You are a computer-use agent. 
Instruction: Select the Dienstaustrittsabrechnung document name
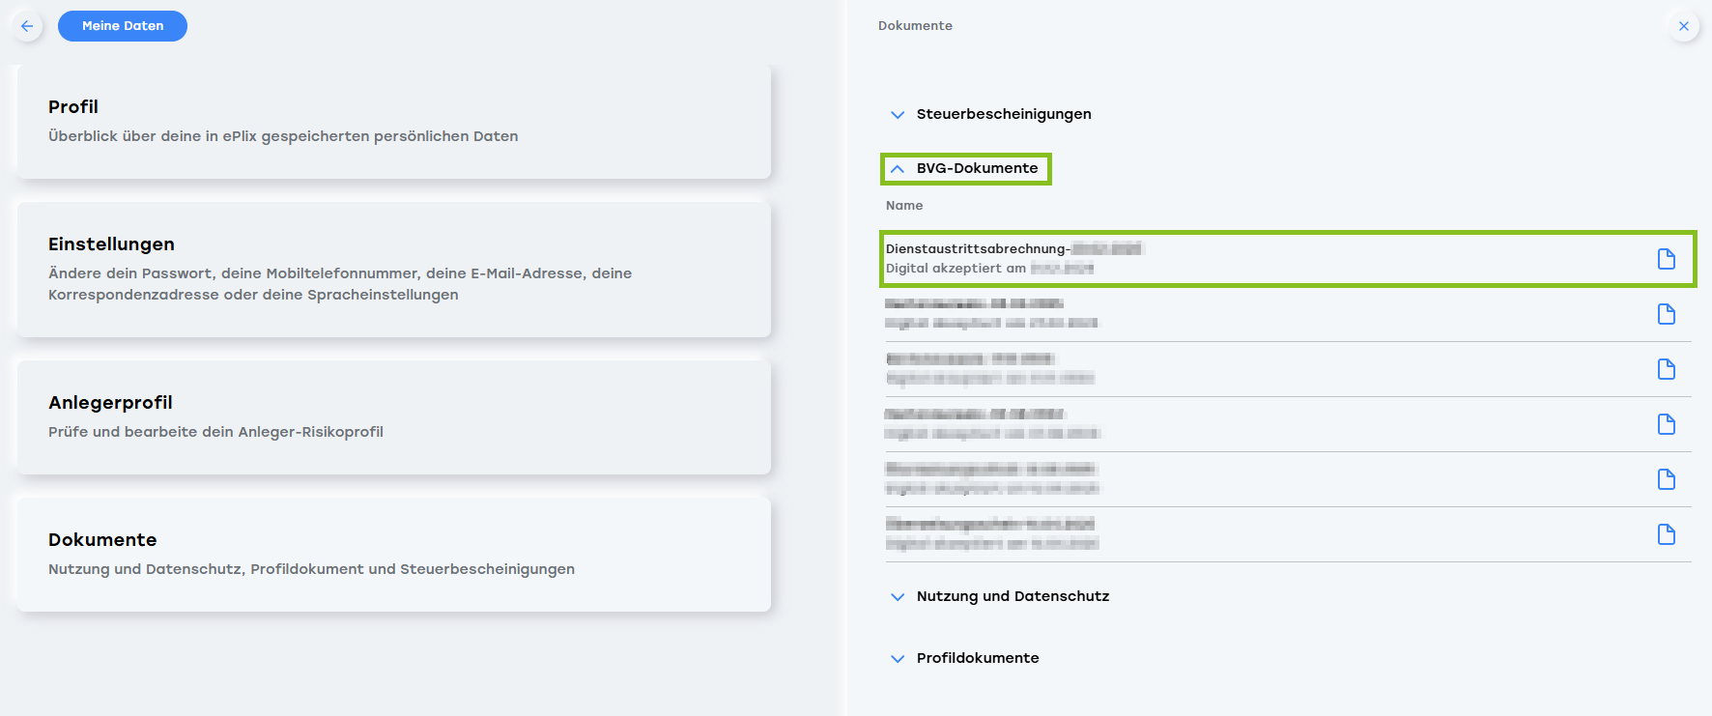pos(1013,248)
